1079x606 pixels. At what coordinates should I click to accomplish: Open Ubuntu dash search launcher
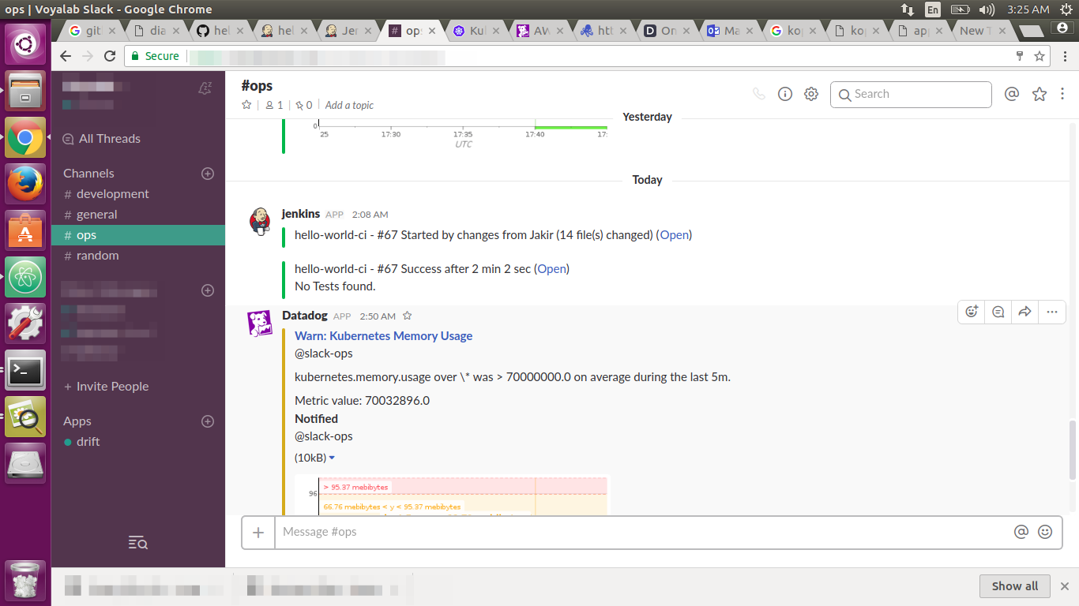click(26, 44)
